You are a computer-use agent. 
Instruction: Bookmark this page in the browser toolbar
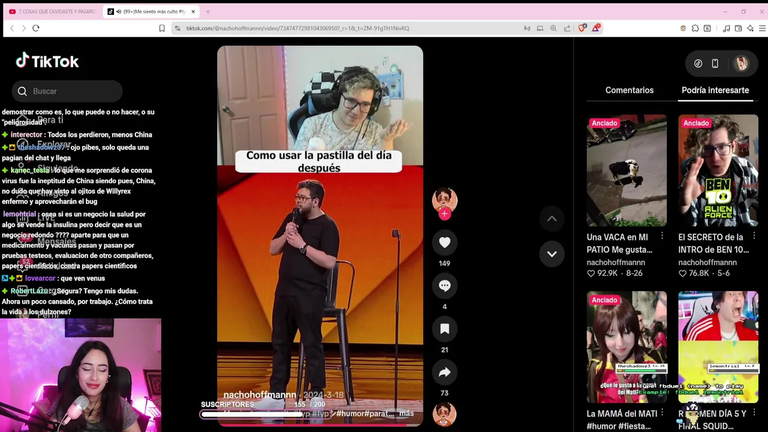pos(162,28)
